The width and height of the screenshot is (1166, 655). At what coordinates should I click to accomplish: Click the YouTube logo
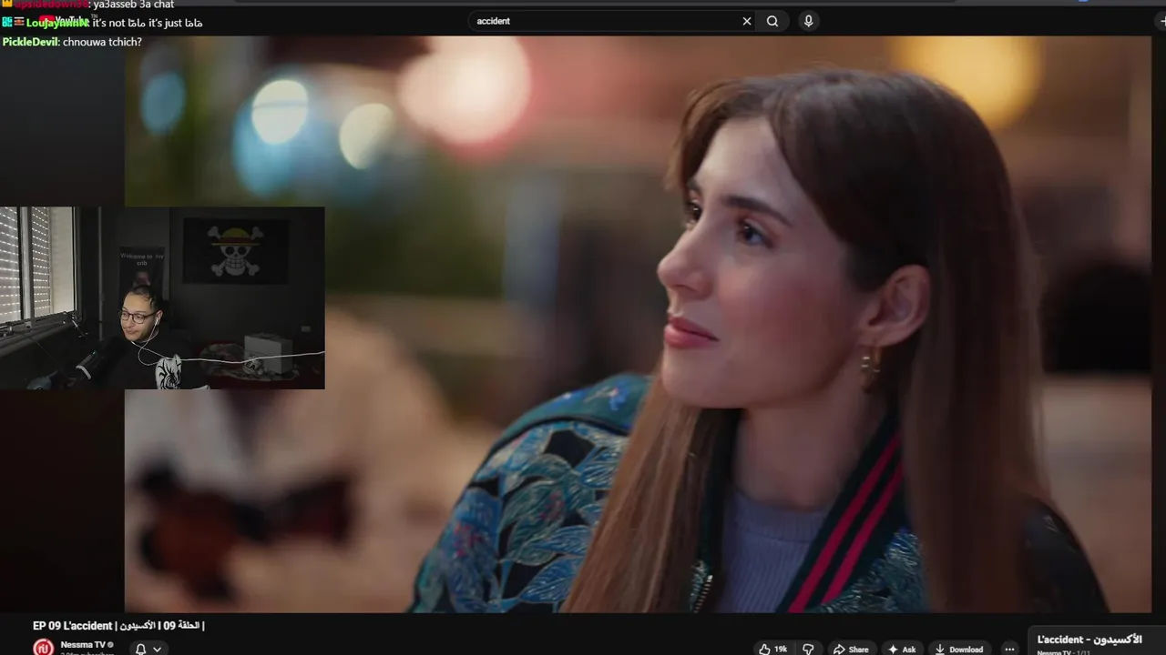(66, 20)
